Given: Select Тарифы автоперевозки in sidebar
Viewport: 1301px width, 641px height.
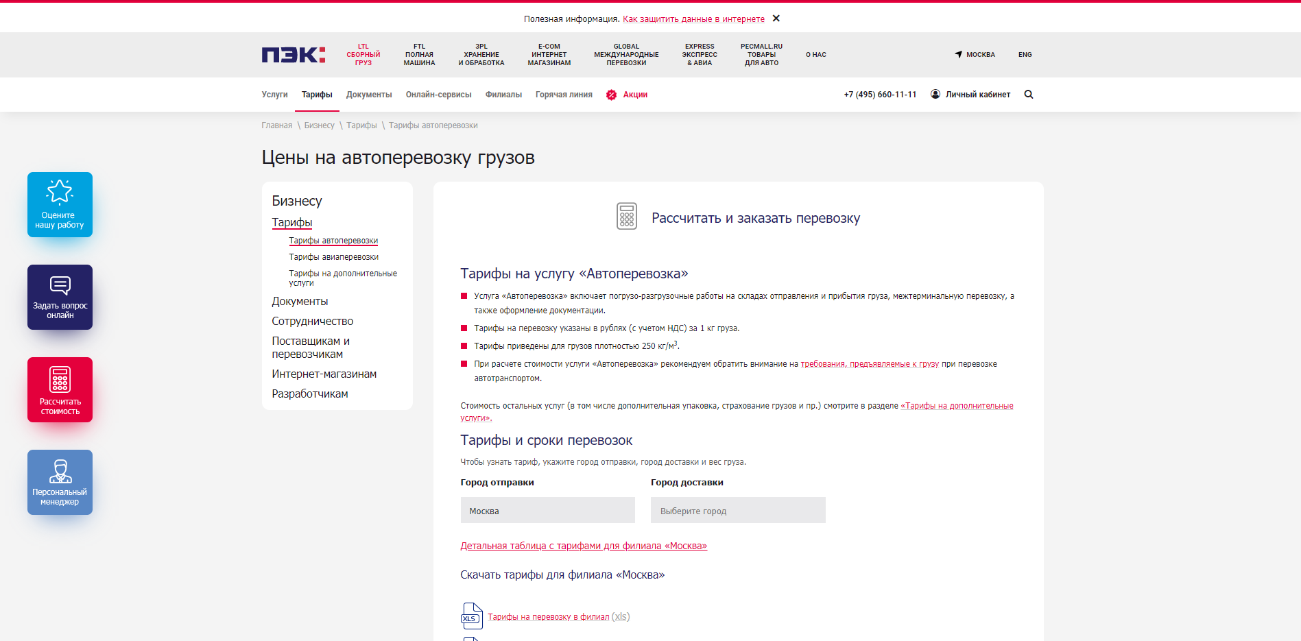Looking at the screenshot, I should (x=333, y=241).
